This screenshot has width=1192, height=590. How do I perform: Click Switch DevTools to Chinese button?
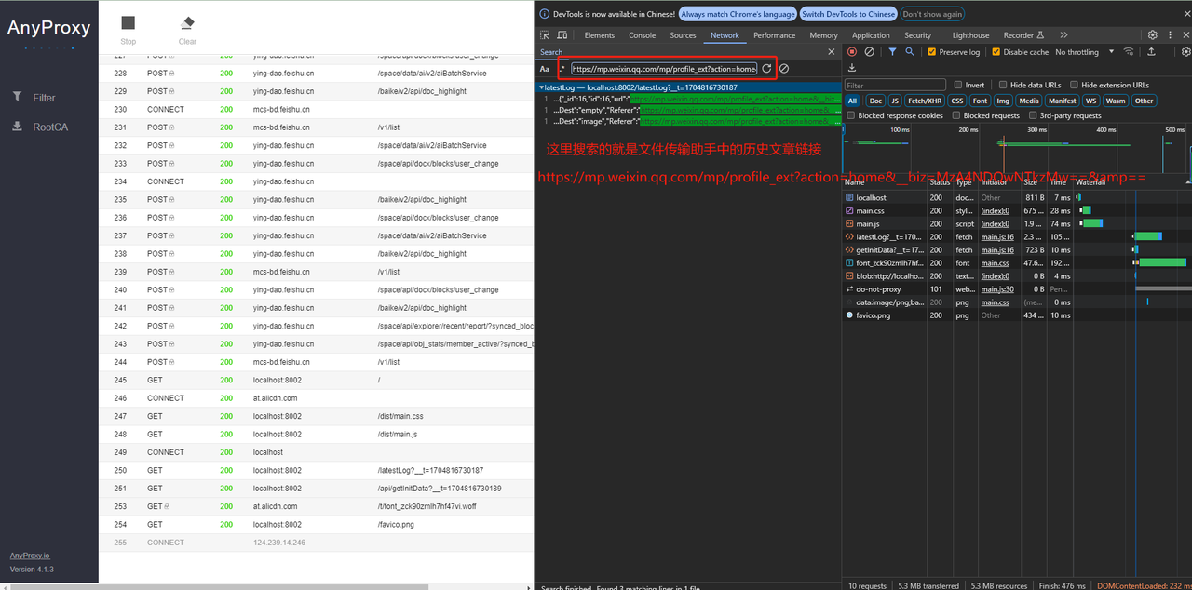847,14
